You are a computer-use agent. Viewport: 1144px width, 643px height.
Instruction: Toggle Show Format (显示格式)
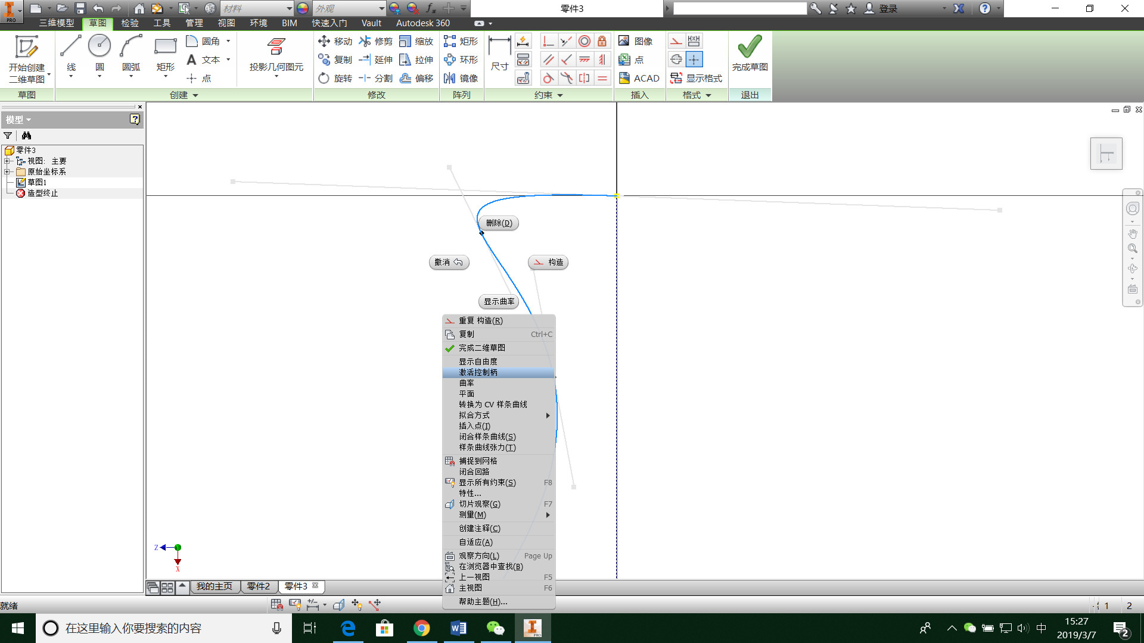696,78
